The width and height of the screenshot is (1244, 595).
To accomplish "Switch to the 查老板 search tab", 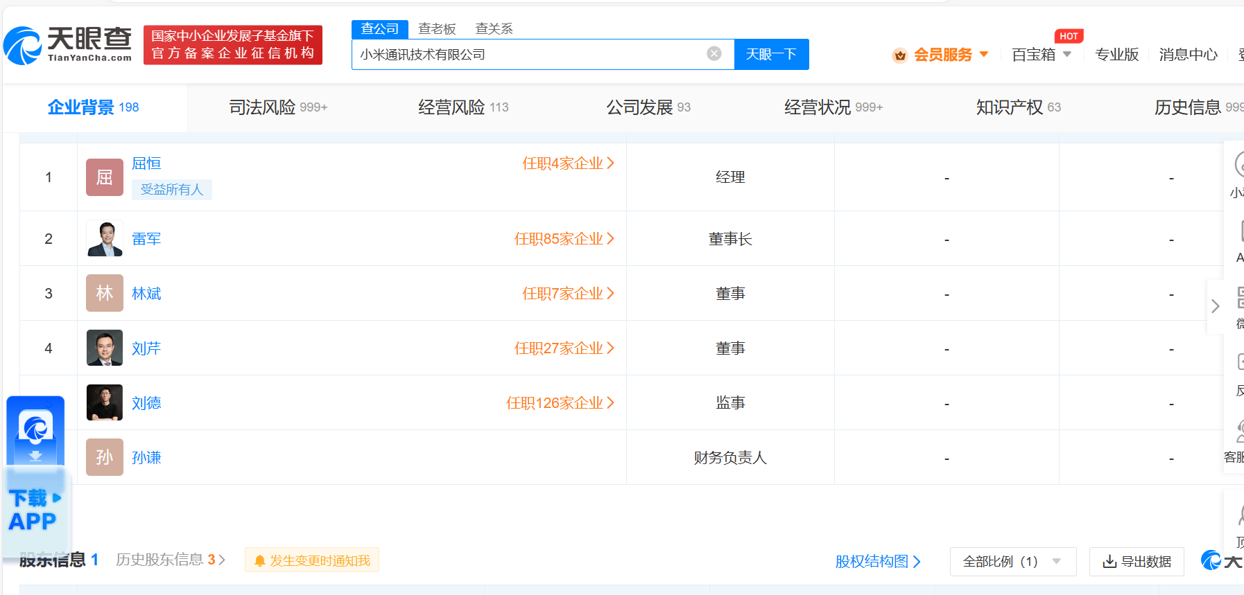I will [x=437, y=28].
